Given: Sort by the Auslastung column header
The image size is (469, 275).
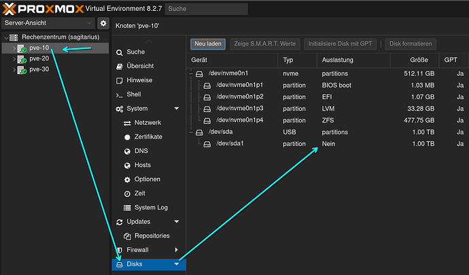Looking at the screenshot, I should point(353,60).
